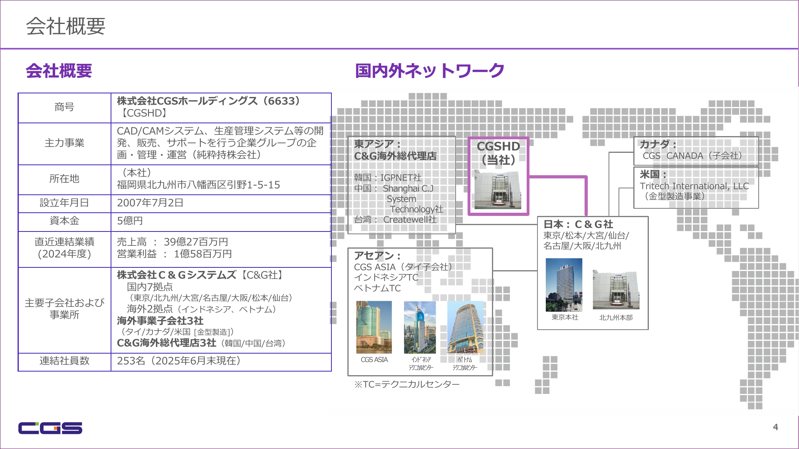Click the 主力事業 label cell

coord(64,143)
